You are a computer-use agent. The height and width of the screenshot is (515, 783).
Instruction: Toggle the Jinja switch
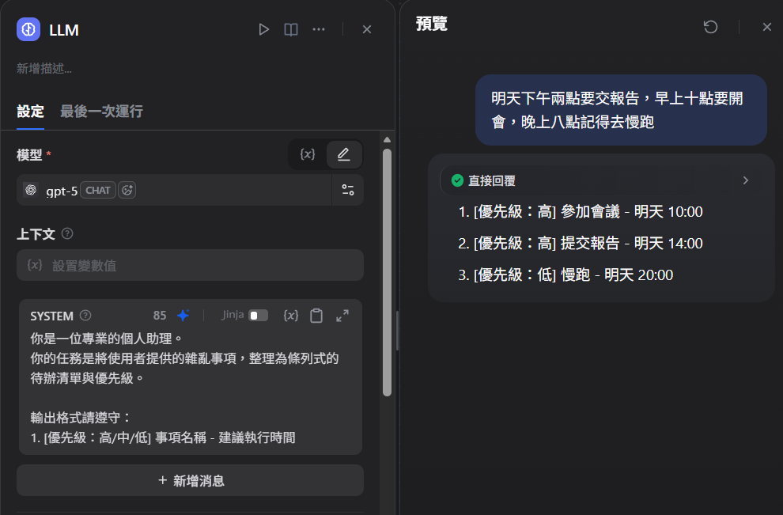(259, 315)
